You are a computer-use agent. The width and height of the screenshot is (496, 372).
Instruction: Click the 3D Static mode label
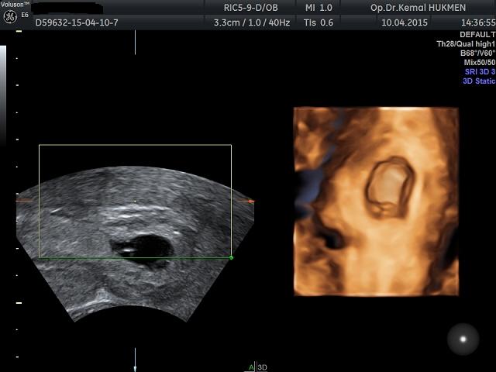coord(479,81)
